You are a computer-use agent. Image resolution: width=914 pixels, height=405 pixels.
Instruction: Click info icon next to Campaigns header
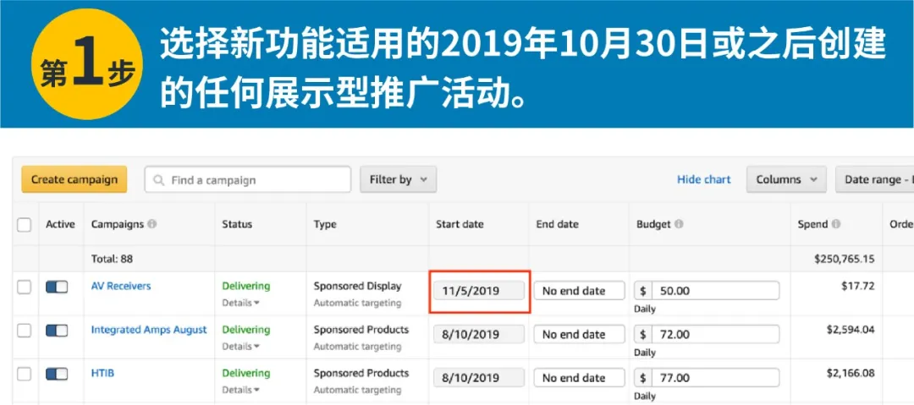(152, 224)
